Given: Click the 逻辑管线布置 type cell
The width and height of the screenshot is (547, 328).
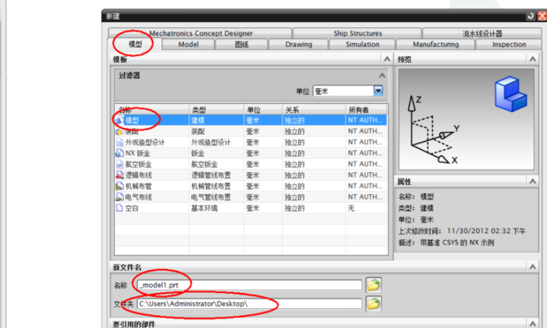Looking at the screenshot, I should tap(211, 175).
